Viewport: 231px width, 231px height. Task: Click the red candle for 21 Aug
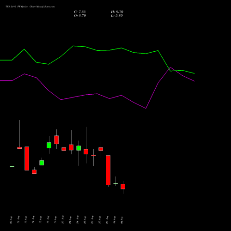tap(71, 147)
